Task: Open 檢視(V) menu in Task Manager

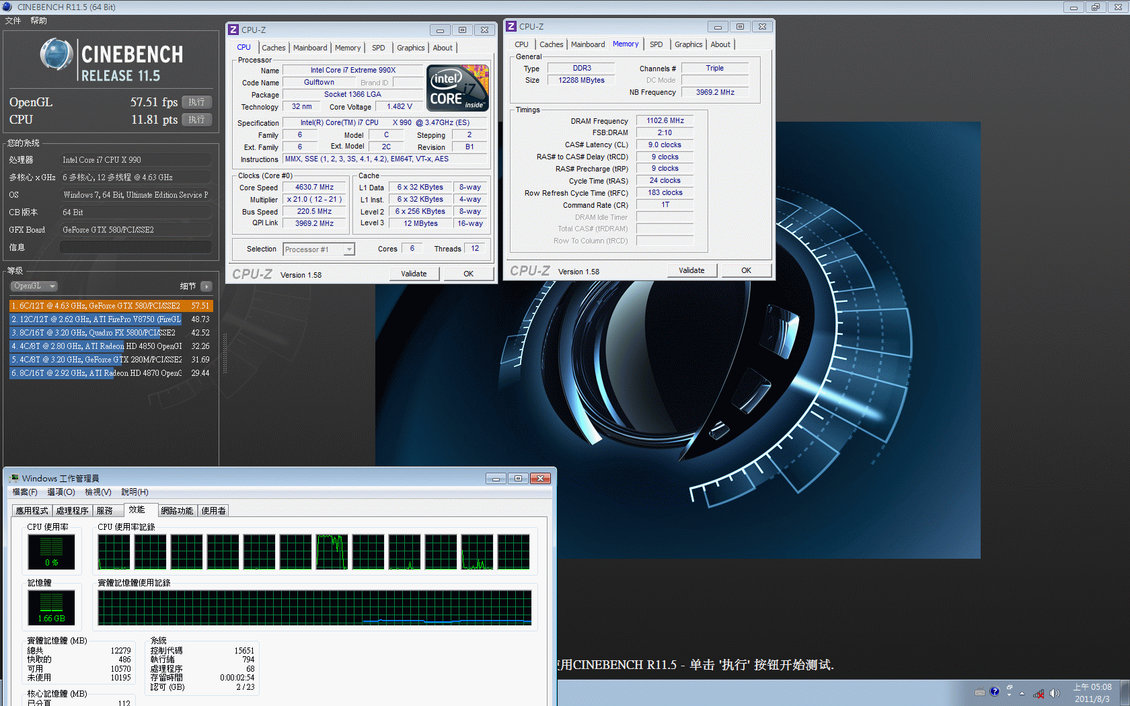Action: [x=98, y=492]
